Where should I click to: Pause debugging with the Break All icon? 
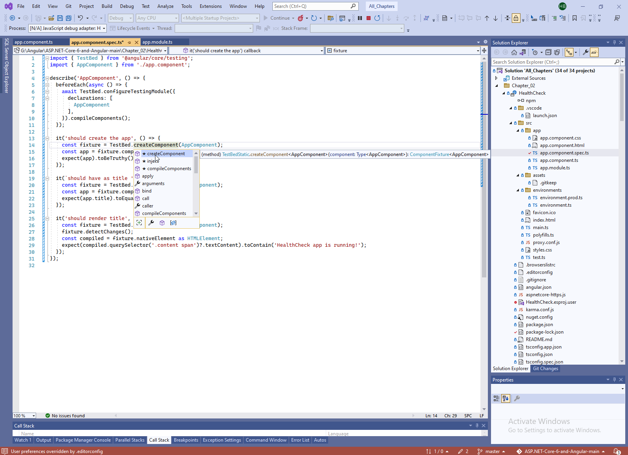(360, 18)
